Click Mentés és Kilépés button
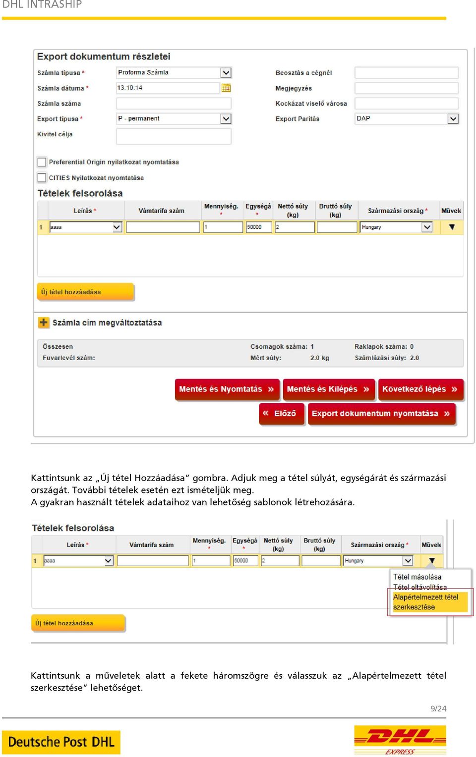476x757 pixels. pos(328,389)
